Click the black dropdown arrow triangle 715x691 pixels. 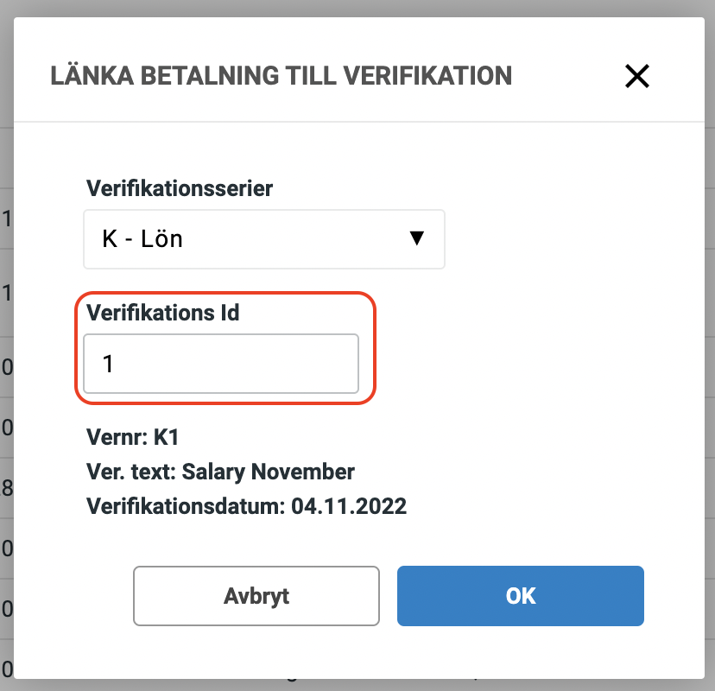pos(416,238)
